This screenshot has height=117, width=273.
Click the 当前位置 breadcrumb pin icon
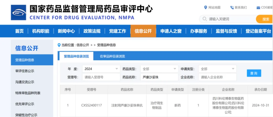[59, 45]
